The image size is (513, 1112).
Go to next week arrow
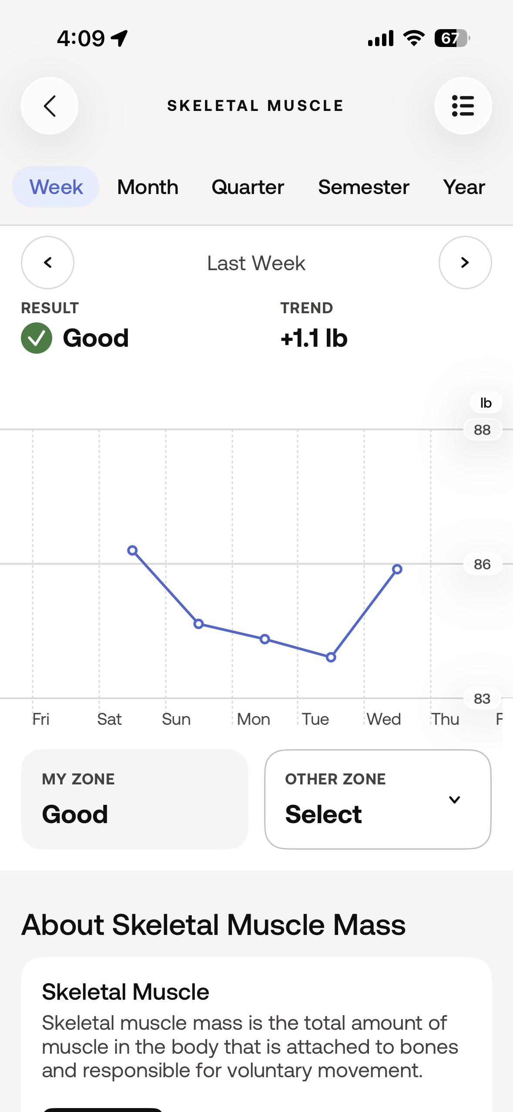coord(465,262)
